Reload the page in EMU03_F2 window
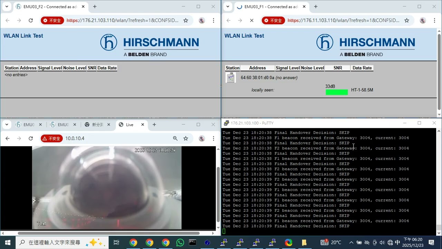 tap(31, 20)
